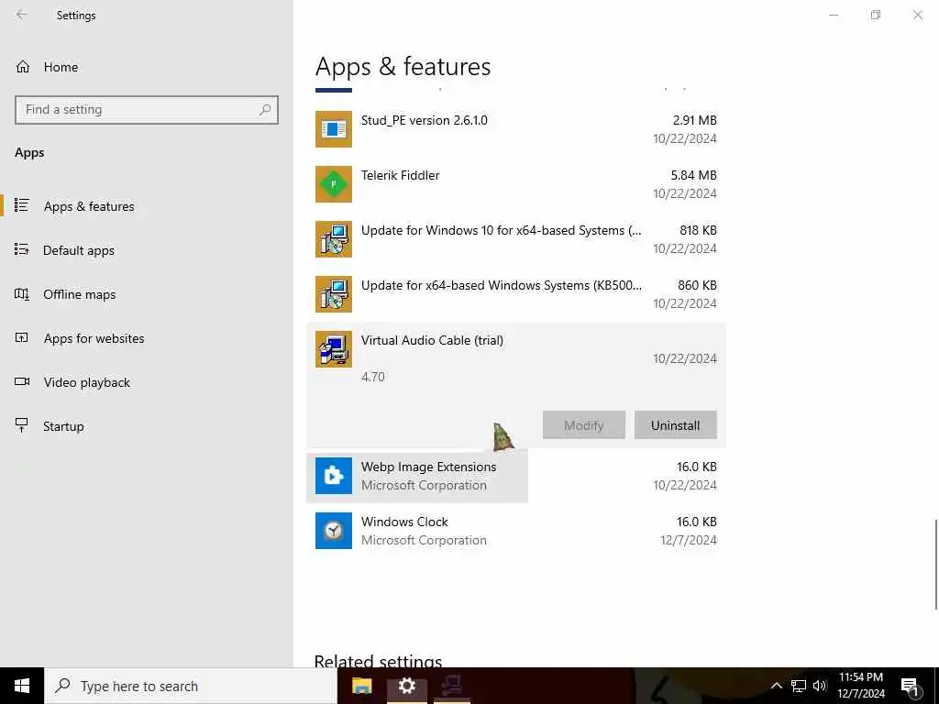The width and height of the screenshot is (939, 704).
Task: Click the taskbar search box
Action: pos(191,686)
